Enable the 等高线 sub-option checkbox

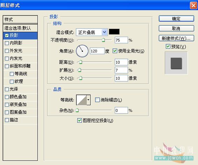click(x=12, y=74)
